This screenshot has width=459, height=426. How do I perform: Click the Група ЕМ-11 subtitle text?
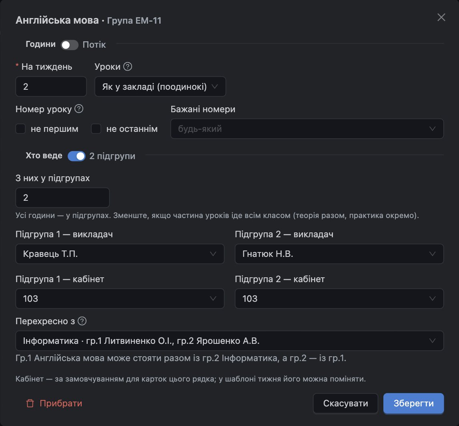point(134,20)
